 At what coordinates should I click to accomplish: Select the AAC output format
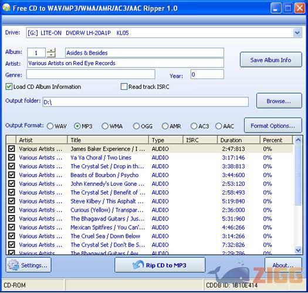[x=218, y=126]
